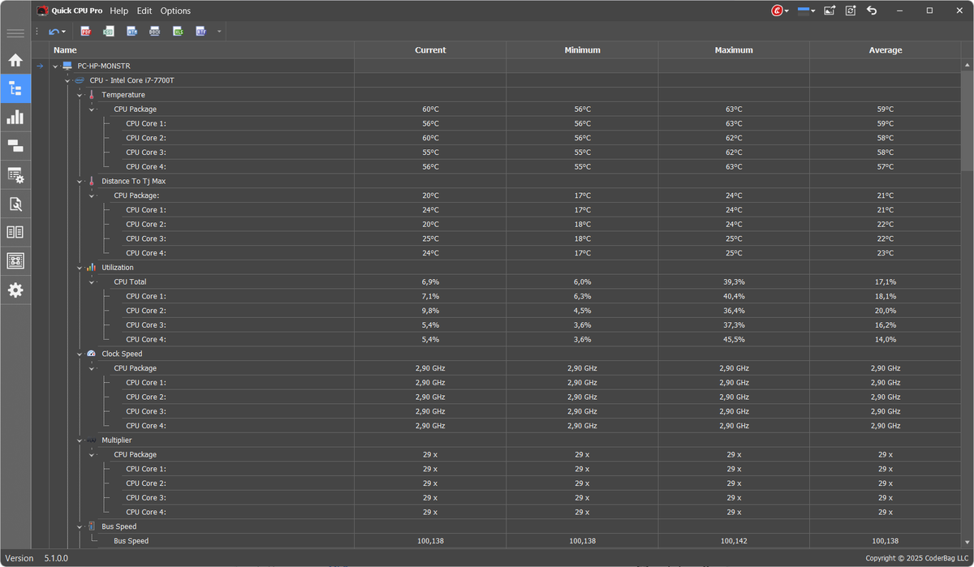Click the share screenshot icon in the title bar
This screenshot has height=567, width=974.
(830, 11)
